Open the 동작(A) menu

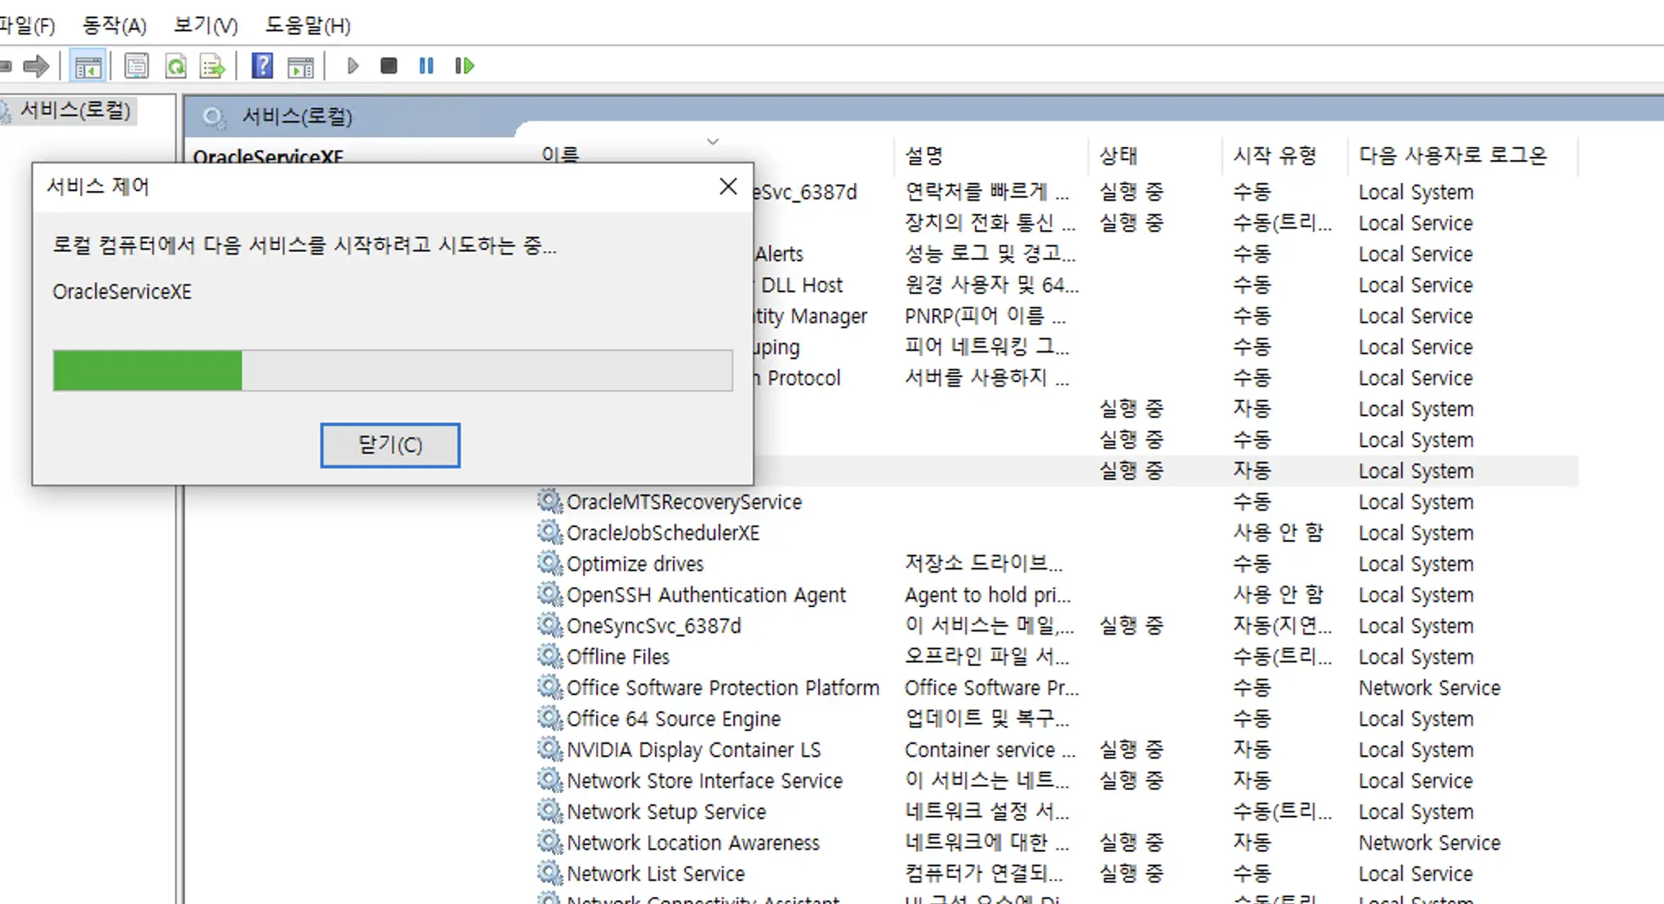(114, 25)
